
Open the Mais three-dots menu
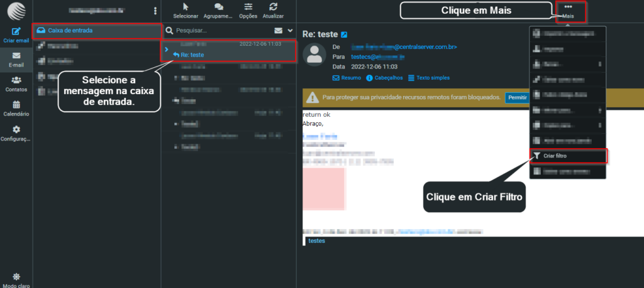click(x=568, y=10)
